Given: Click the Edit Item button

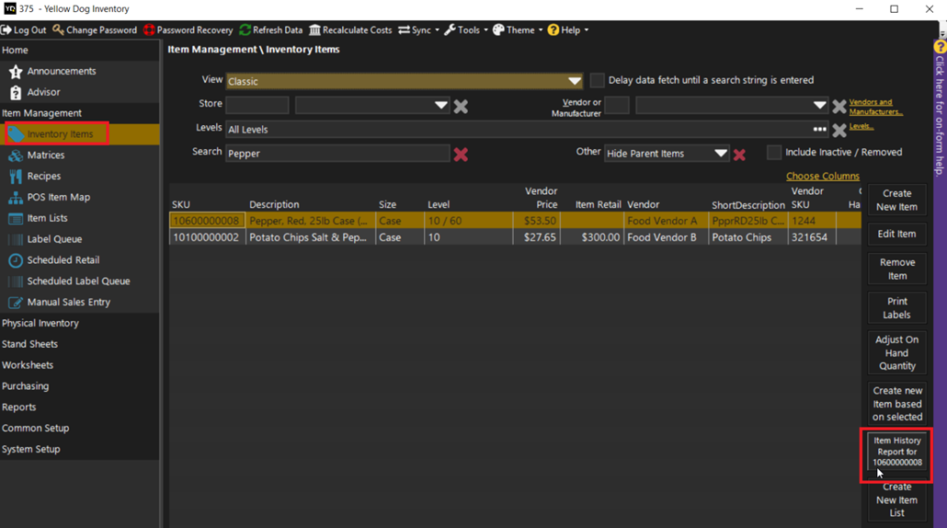Looking at the screenshot, I should [896, 234].
